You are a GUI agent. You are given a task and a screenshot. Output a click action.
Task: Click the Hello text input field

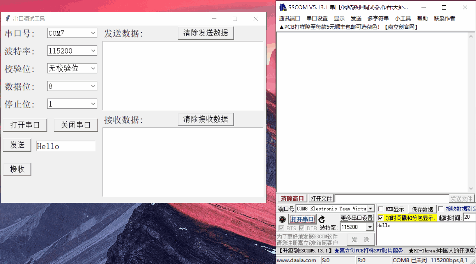[66, 146]
